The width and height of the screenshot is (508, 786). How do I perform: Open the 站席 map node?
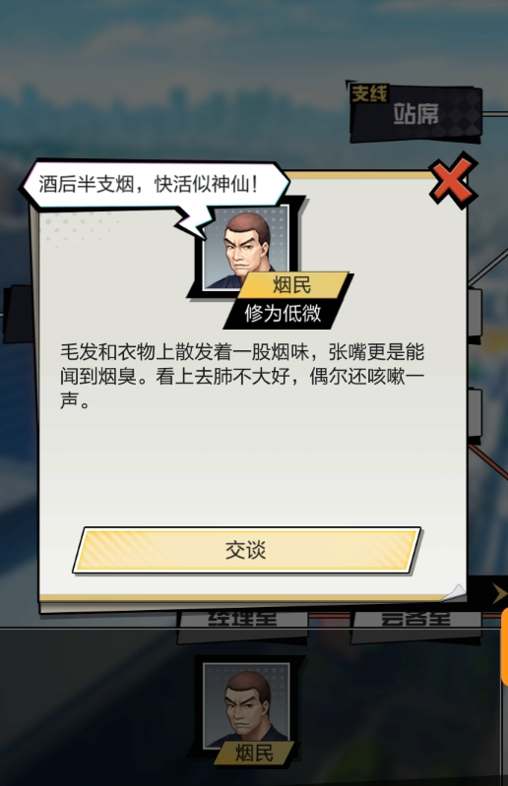pos(415,113)
